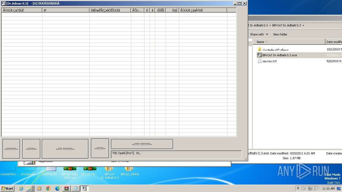
Task: Open Action Center flag icon
Action: [x=317, y=189]
